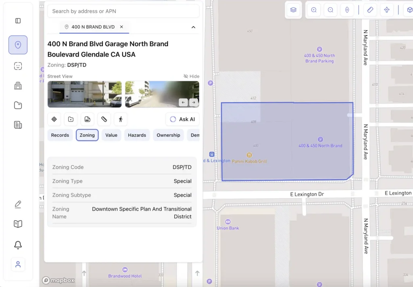Click the pin search tool in left sidebar
The image size is (413, 287).
tap(18, 45)
